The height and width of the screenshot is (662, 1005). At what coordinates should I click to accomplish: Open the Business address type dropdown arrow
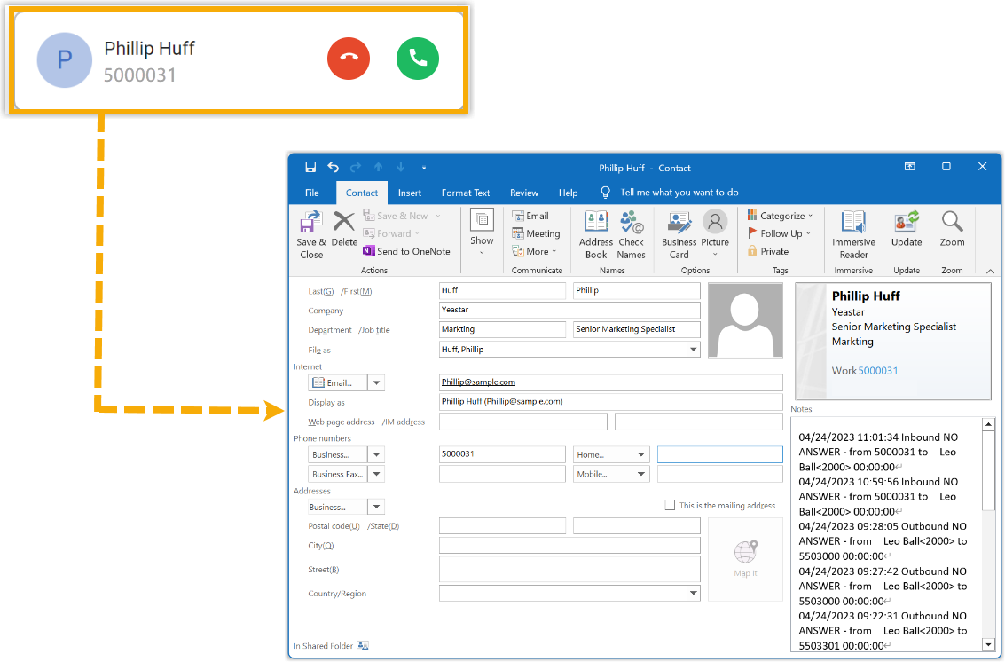tap(376, 507)
